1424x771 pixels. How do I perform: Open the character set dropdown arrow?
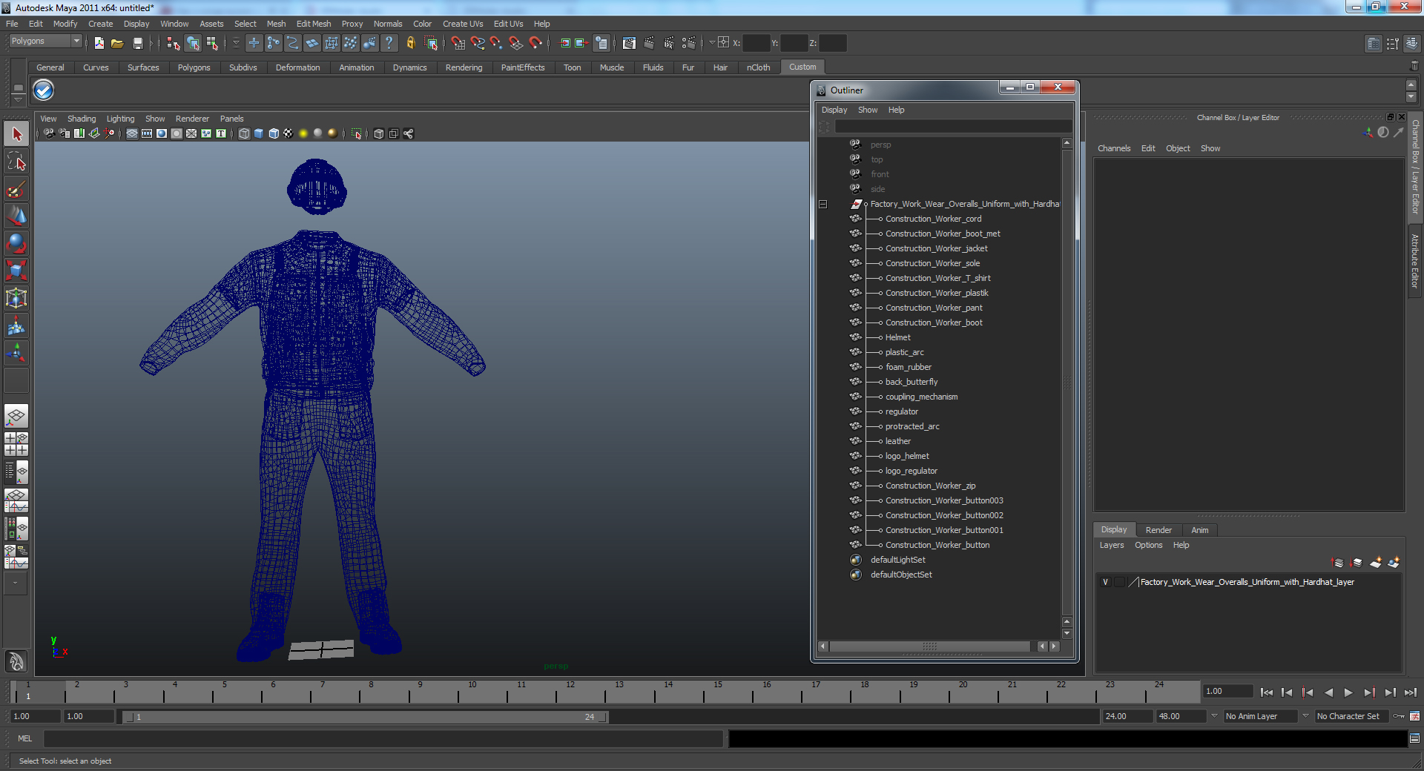(1306, 716)
